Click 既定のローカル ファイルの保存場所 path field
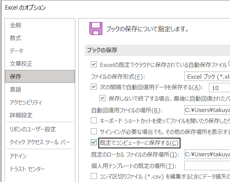This screenshot has width=230, height=182. pyautogui.click(x=207, y=154)
